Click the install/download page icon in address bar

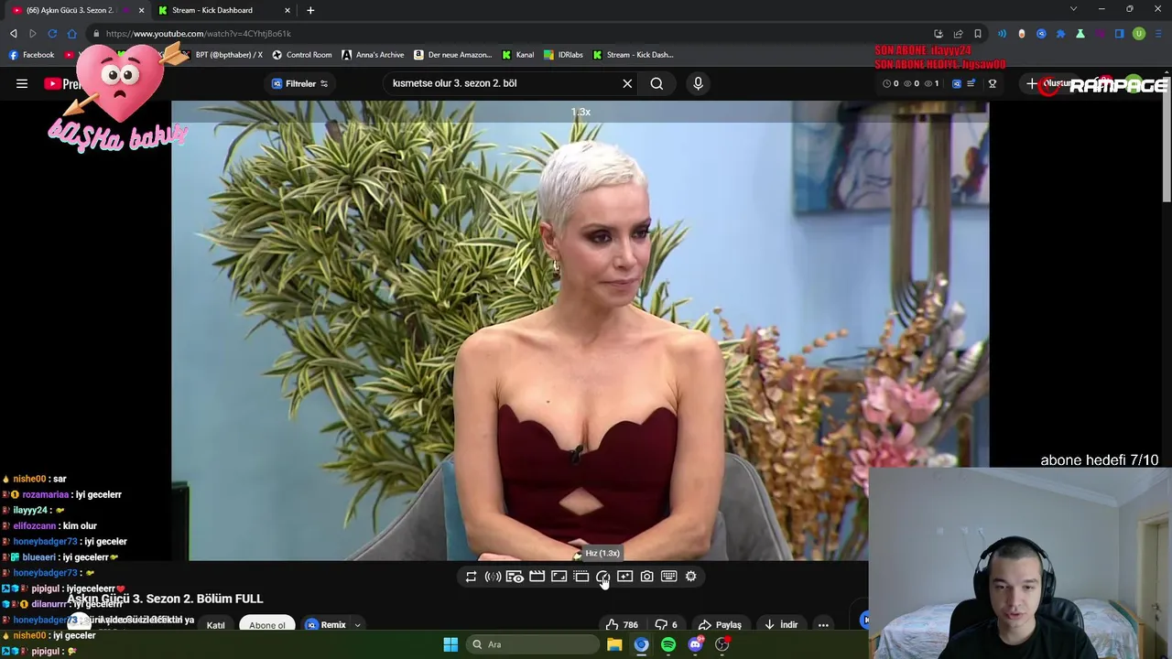point(939,34)
